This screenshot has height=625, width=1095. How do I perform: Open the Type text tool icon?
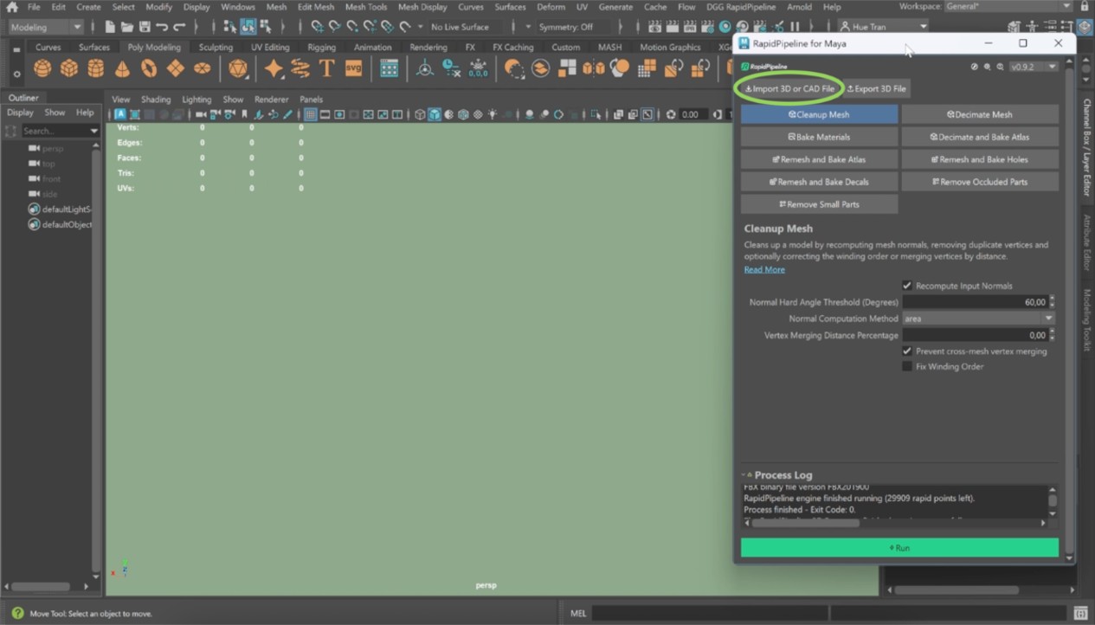coord(326,68)
